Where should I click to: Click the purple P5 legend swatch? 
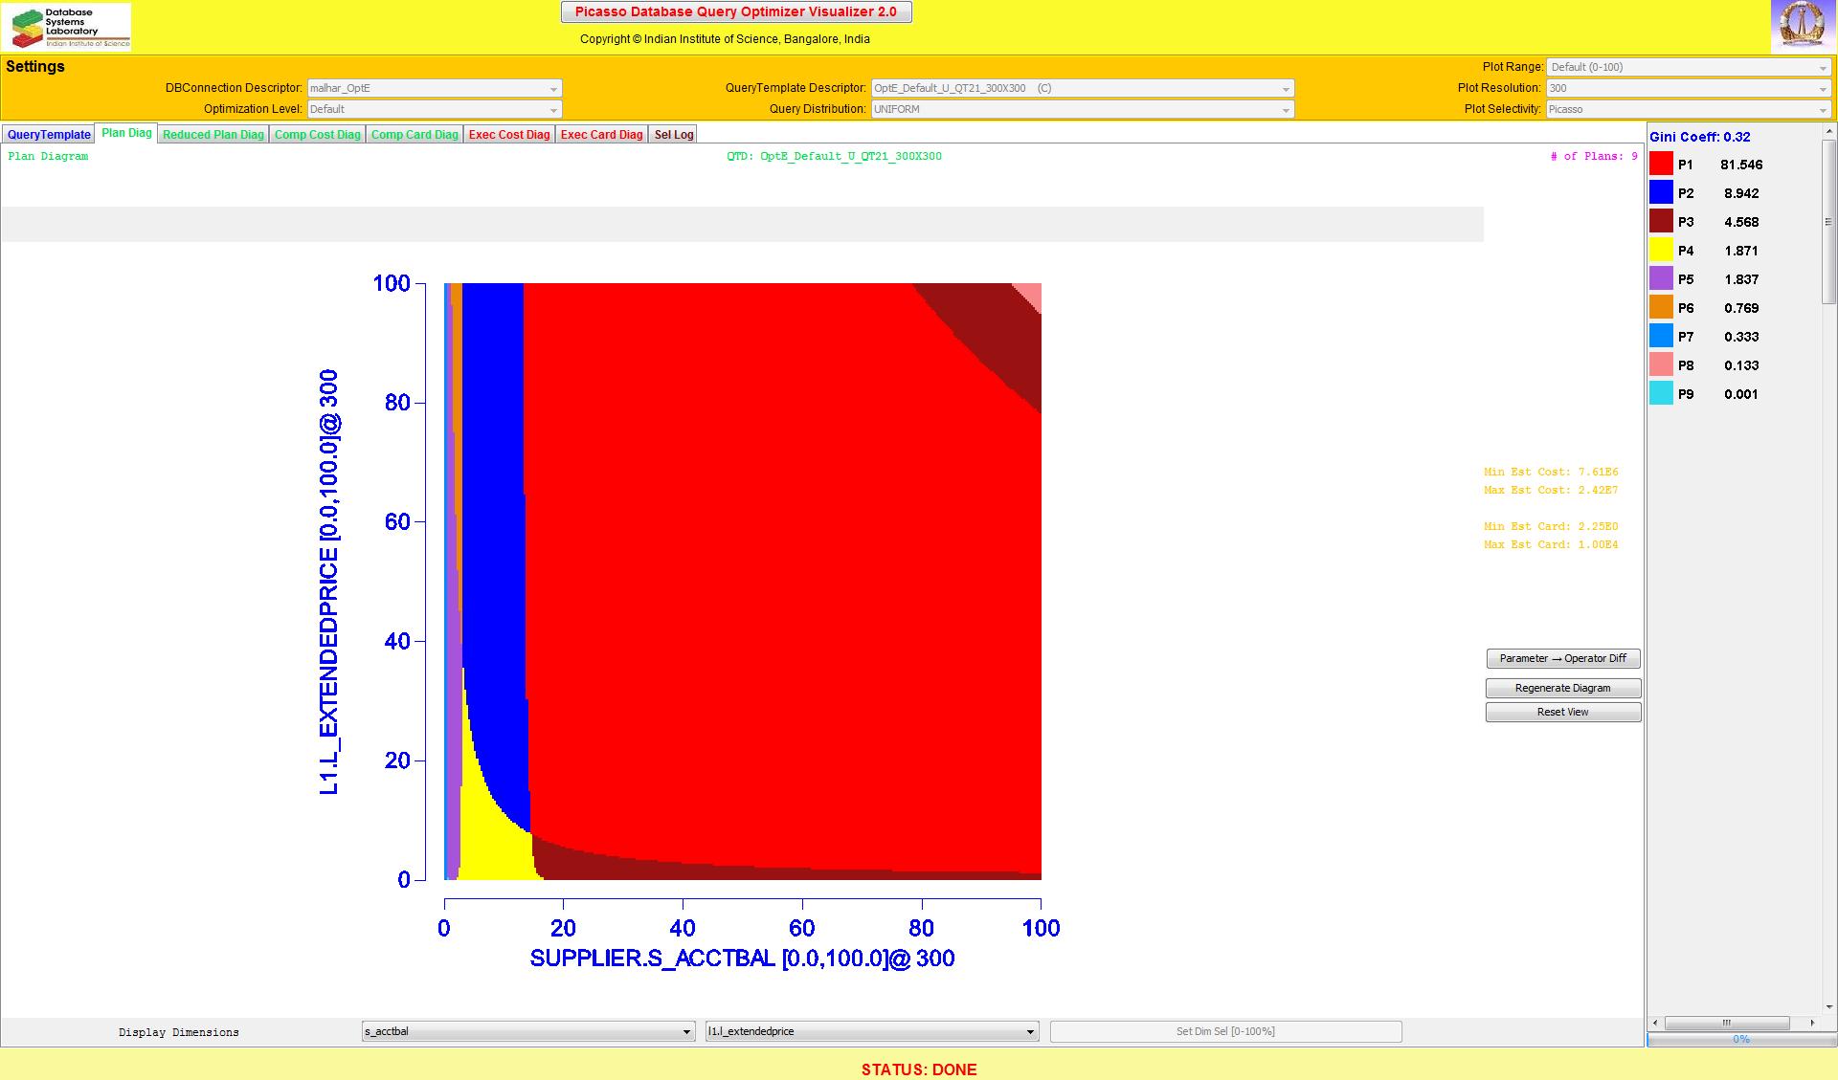tap(1661, 279)
